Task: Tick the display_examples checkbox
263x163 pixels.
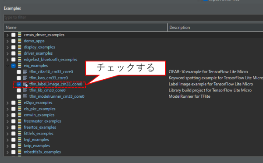Action: (x=14, y=47)
